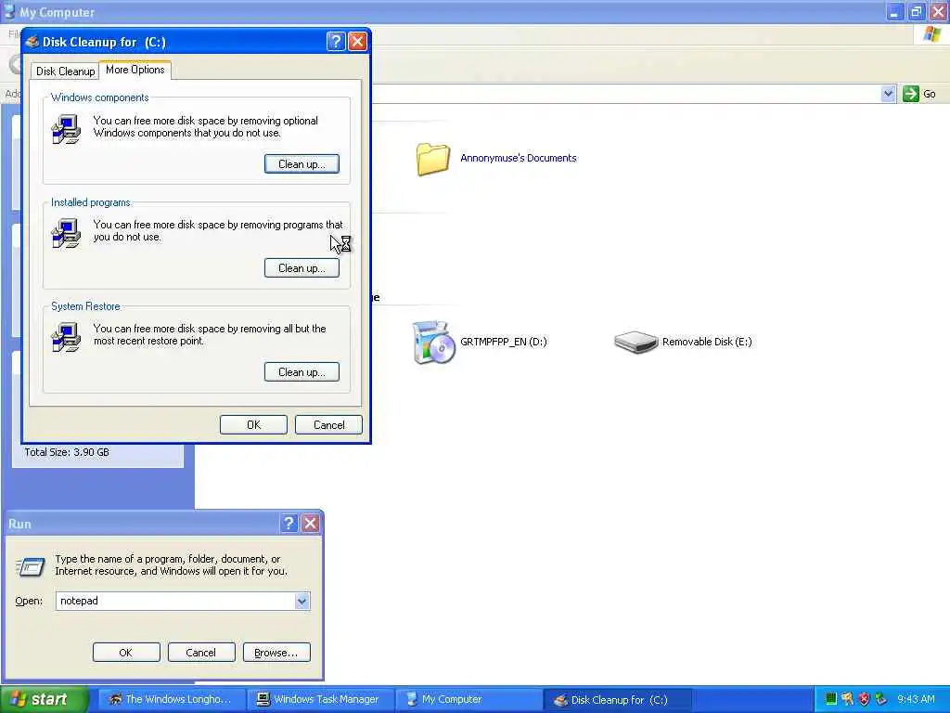Close the Run dialog

[x=311, y=524]
